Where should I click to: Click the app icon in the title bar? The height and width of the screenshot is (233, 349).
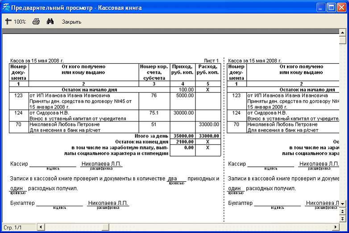click(x=6, y=7)
